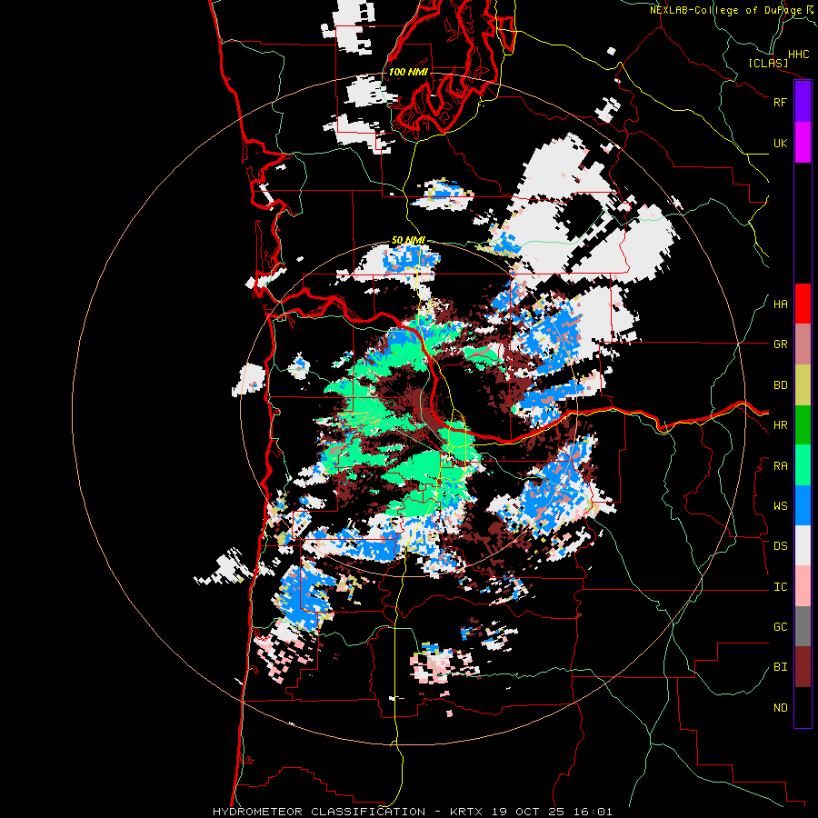Click the [CLAS] units label
The image size is (818, 818).
(768, 64)
